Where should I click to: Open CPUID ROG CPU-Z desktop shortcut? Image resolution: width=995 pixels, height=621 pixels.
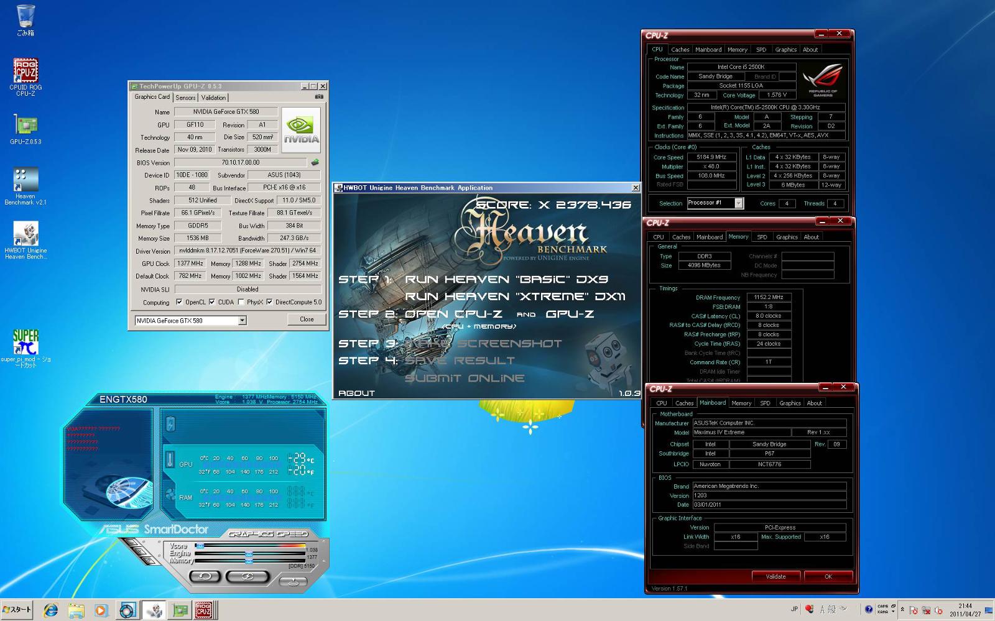tap(25, 77)
